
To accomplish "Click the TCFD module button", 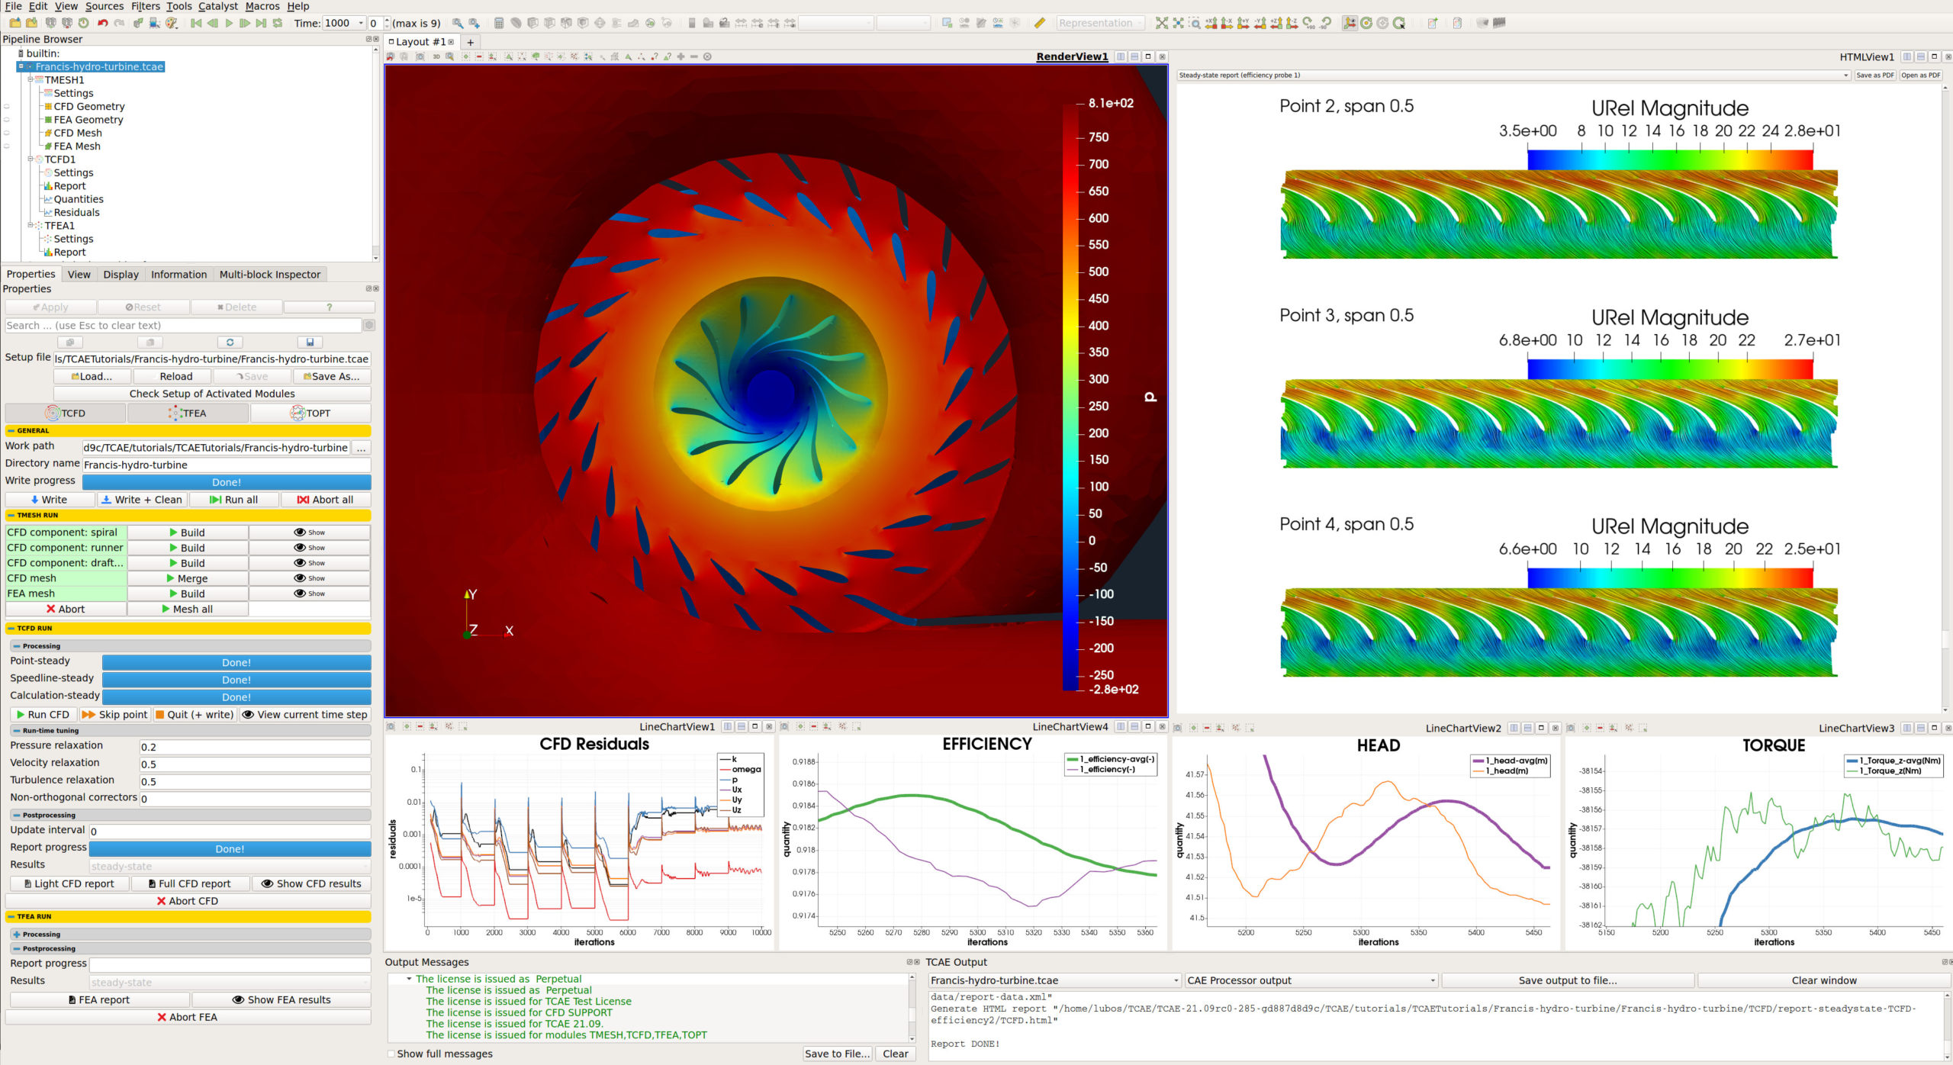I will 66,413.
